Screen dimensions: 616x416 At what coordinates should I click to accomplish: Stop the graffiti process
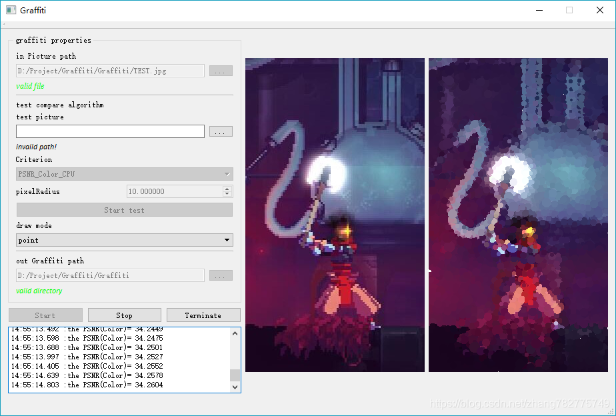click(x=125, y=315)
